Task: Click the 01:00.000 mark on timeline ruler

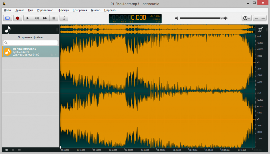Action: (x=113, y=150)
